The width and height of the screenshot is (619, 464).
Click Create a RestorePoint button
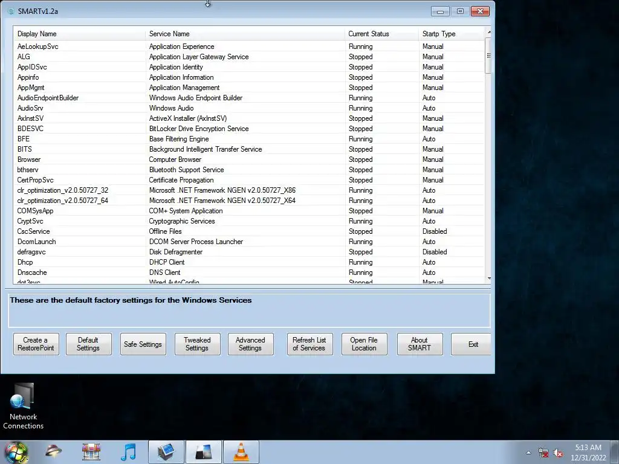pos(36,344)
